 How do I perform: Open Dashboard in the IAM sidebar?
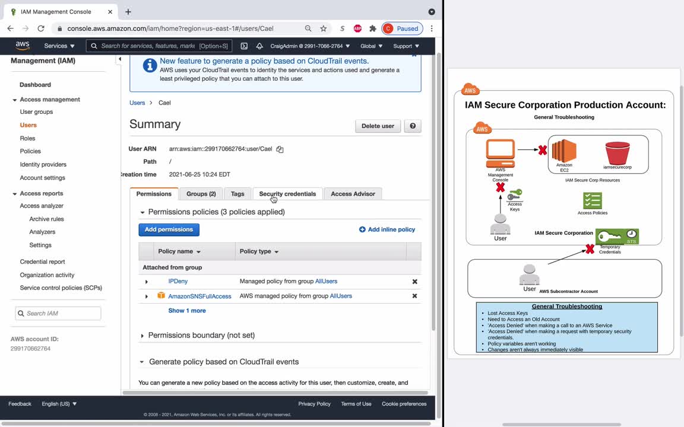click(x=36, y=85)
